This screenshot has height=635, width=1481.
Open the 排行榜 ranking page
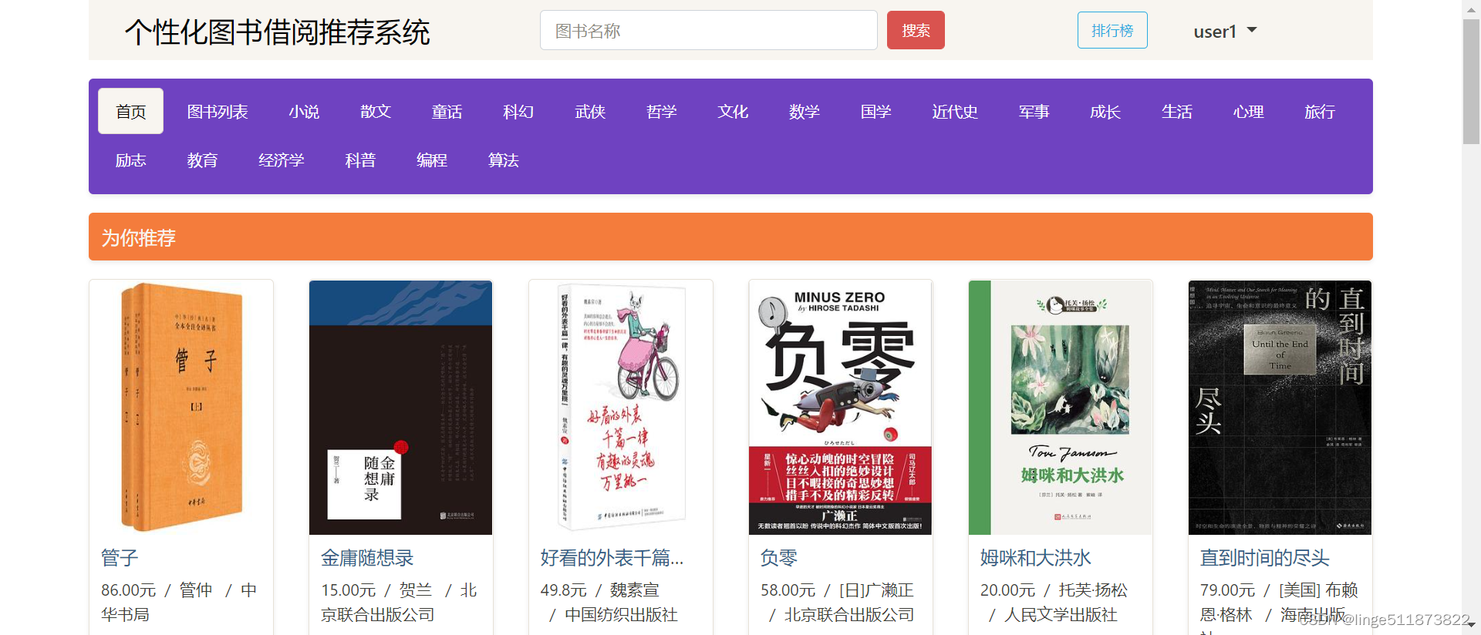point(1112,31)
